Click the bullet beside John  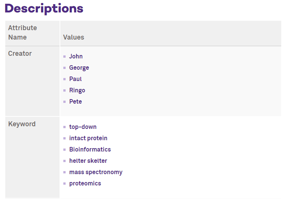tap(64, 57)
